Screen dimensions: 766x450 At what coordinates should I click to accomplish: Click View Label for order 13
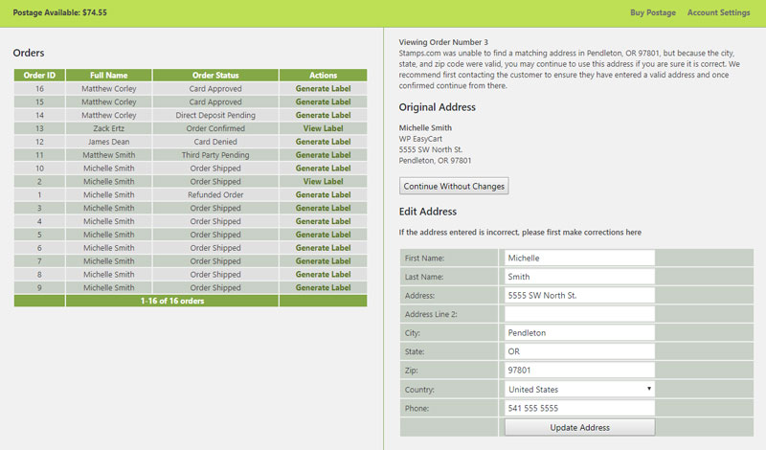(323, 128)
